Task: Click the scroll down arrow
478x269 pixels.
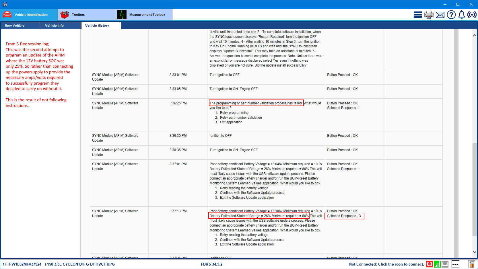Action: coord(475,252)
